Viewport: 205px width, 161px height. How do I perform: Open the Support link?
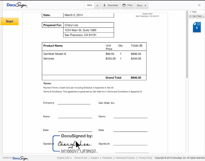coord(95,158)
